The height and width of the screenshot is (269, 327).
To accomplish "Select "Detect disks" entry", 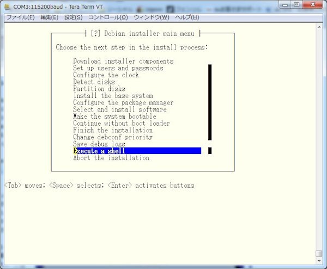I will (x=94, y=82).
